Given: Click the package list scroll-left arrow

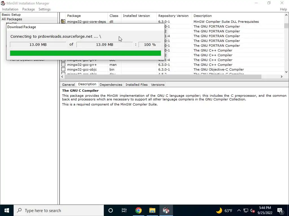Looking at the screenshot, I should point(62,76).
